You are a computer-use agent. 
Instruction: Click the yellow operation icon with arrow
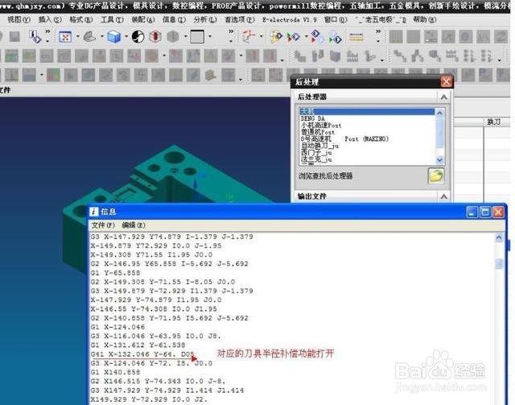(276, 37)
